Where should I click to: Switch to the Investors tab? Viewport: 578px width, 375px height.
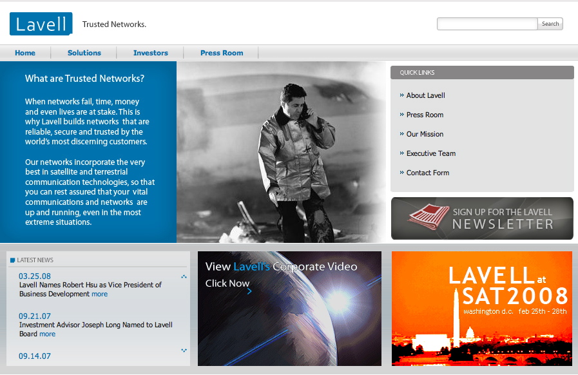[x=150, y=52]
